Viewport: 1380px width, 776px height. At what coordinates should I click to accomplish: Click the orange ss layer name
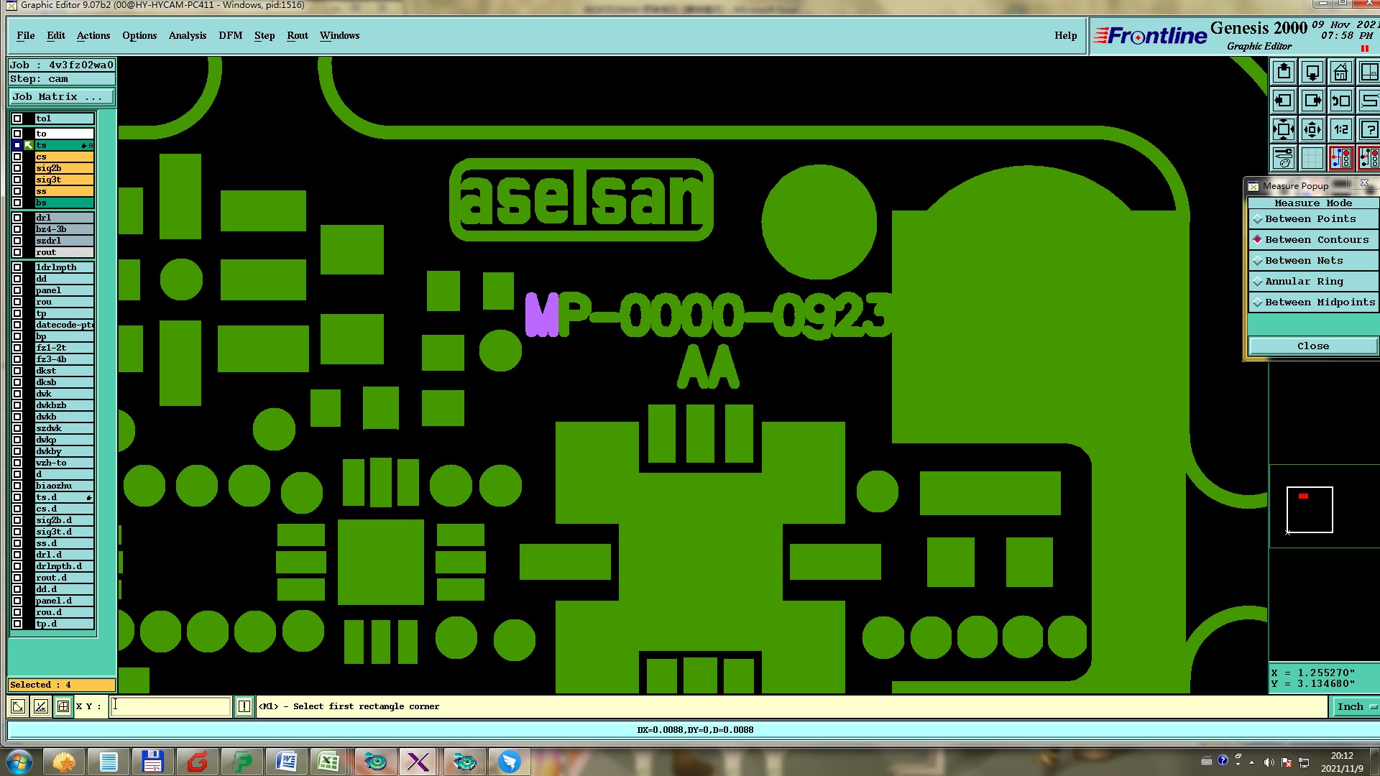(x=65, y=191)
